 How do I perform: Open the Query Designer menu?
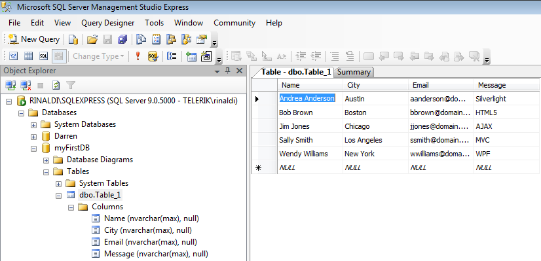point(107,23)
